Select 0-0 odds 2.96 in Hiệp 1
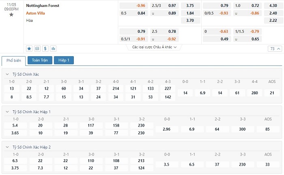Screen dimensions: 284x175 coord(167,129)
